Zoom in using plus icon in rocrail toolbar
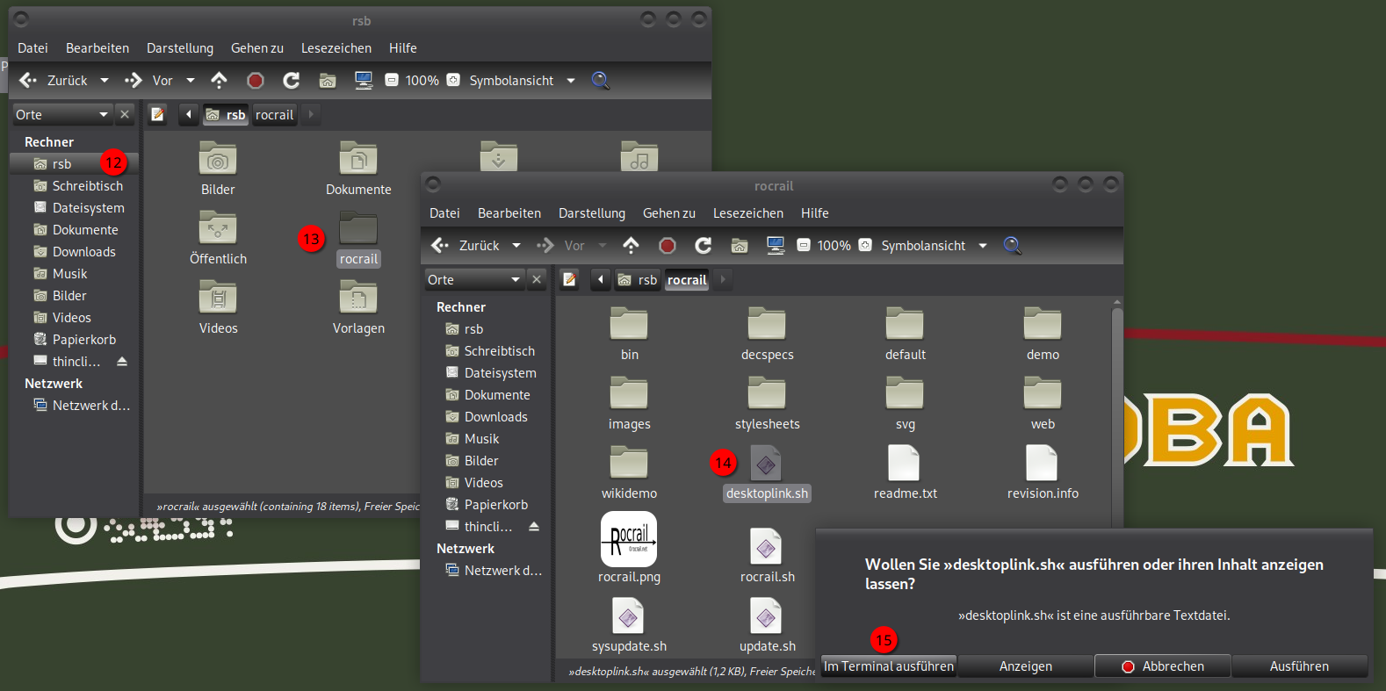 865,246
